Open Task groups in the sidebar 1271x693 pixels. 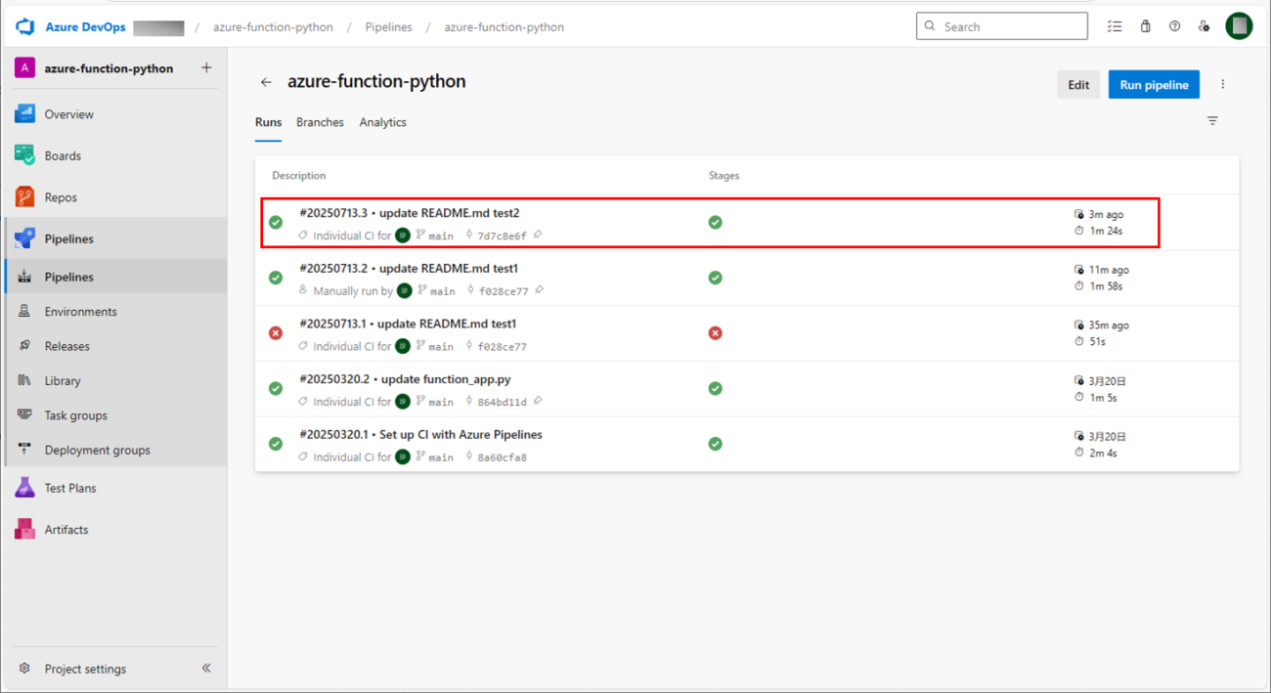(x=114, y=415)
